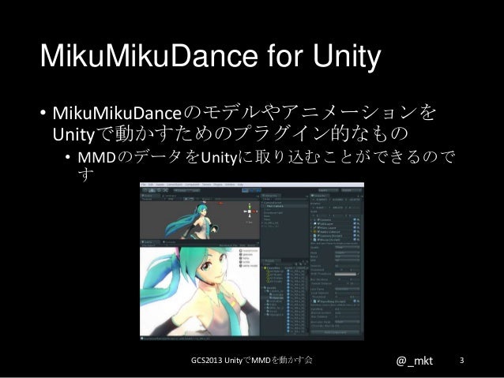Open the help icon of the Camera component

click(355, 219)
